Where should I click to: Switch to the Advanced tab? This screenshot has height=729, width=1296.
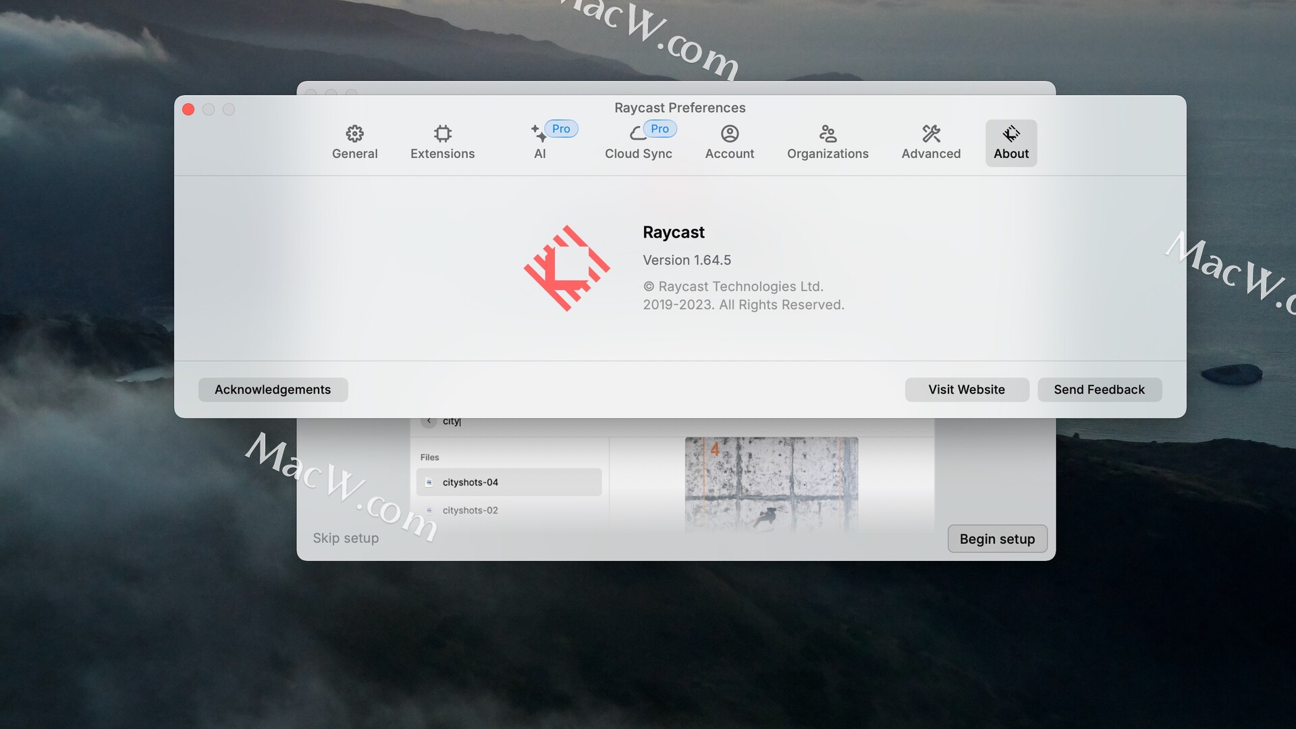point(931,142)
